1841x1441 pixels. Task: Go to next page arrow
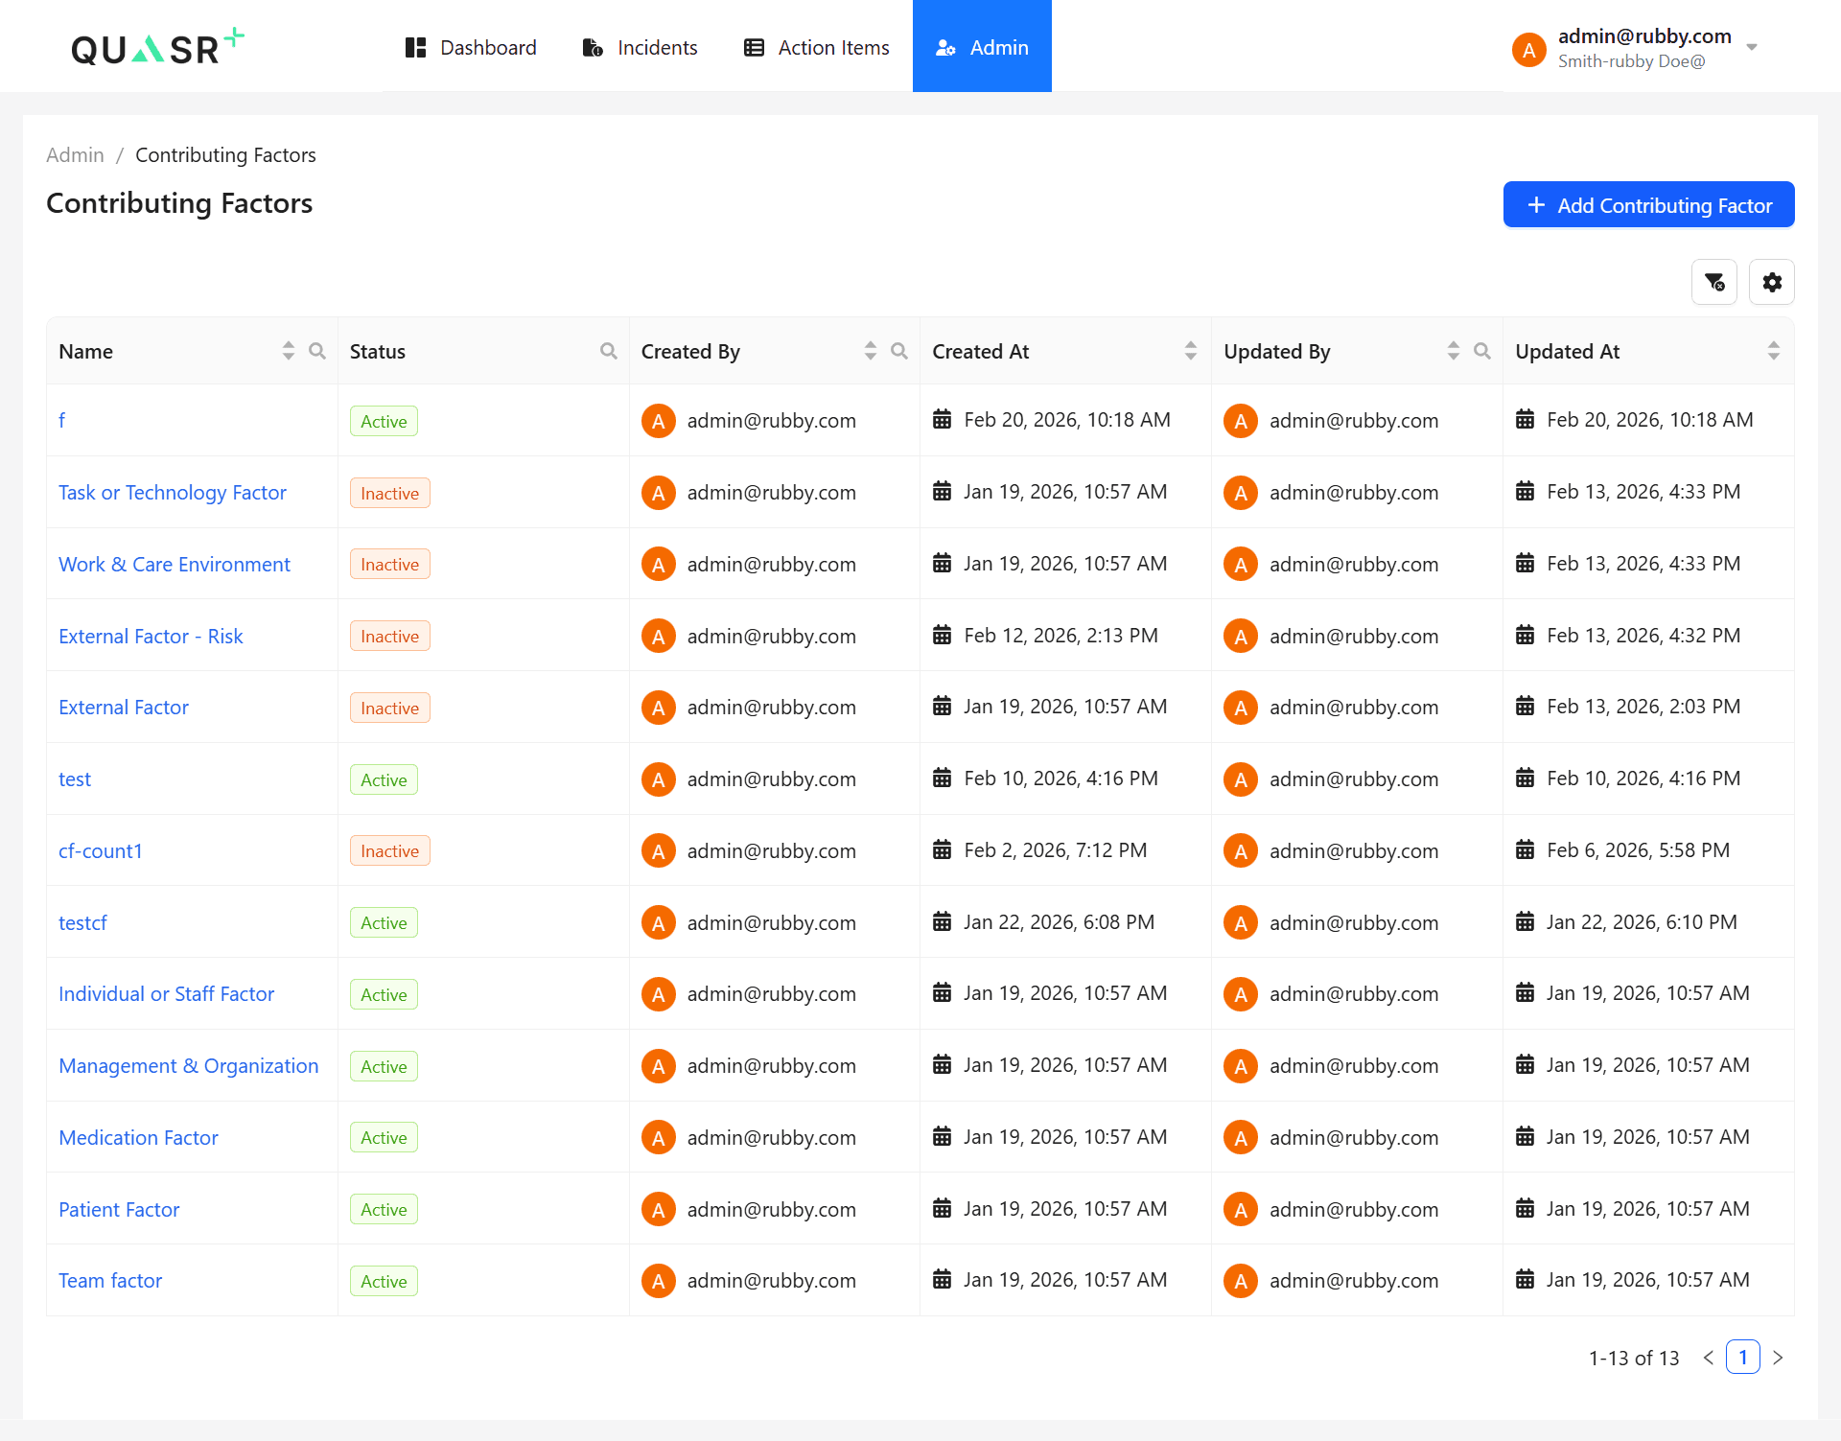[1778, 1358]
